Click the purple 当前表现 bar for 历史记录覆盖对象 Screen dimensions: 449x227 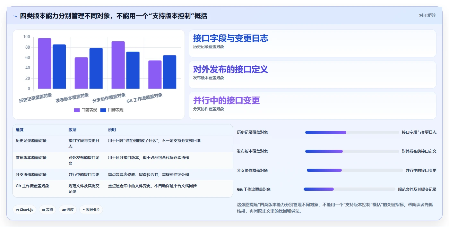pos(45,63)
